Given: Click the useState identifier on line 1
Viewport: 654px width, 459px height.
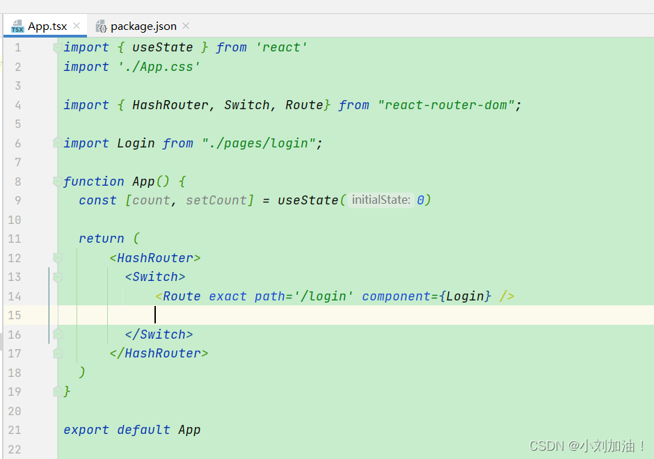Looking at the screenshot, I should (x=161, y=47).
